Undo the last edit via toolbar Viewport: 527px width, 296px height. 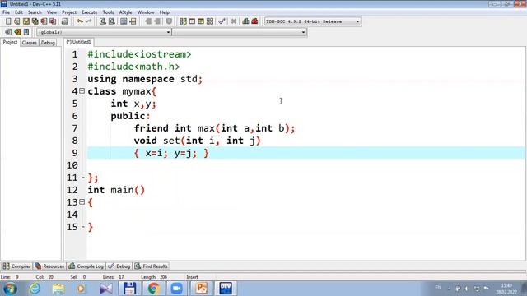80,21
